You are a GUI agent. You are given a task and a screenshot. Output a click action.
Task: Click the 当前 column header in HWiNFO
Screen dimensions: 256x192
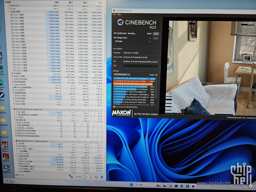coord(56,2)
